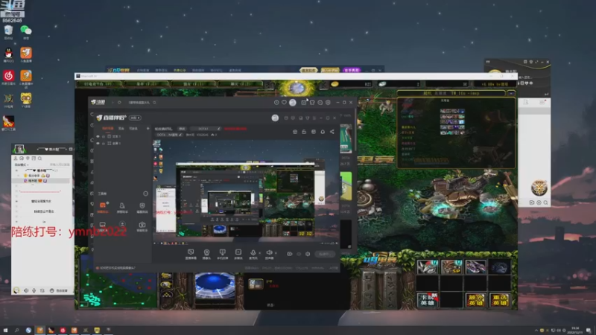
Task: Click the speaker icon in voice chat window
Action: 26,290
